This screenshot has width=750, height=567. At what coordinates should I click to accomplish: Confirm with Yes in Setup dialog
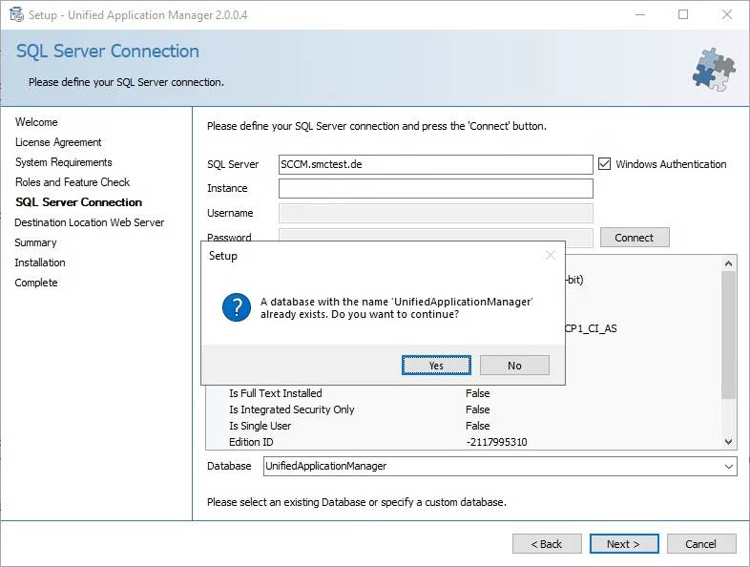[436, 365]
